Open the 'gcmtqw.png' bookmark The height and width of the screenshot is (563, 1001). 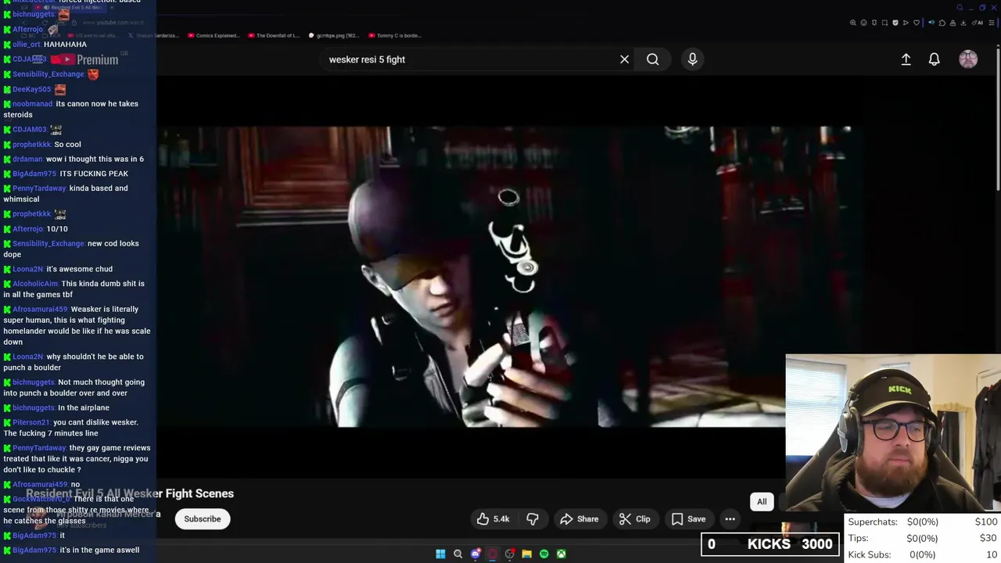[x=335, y=35]
